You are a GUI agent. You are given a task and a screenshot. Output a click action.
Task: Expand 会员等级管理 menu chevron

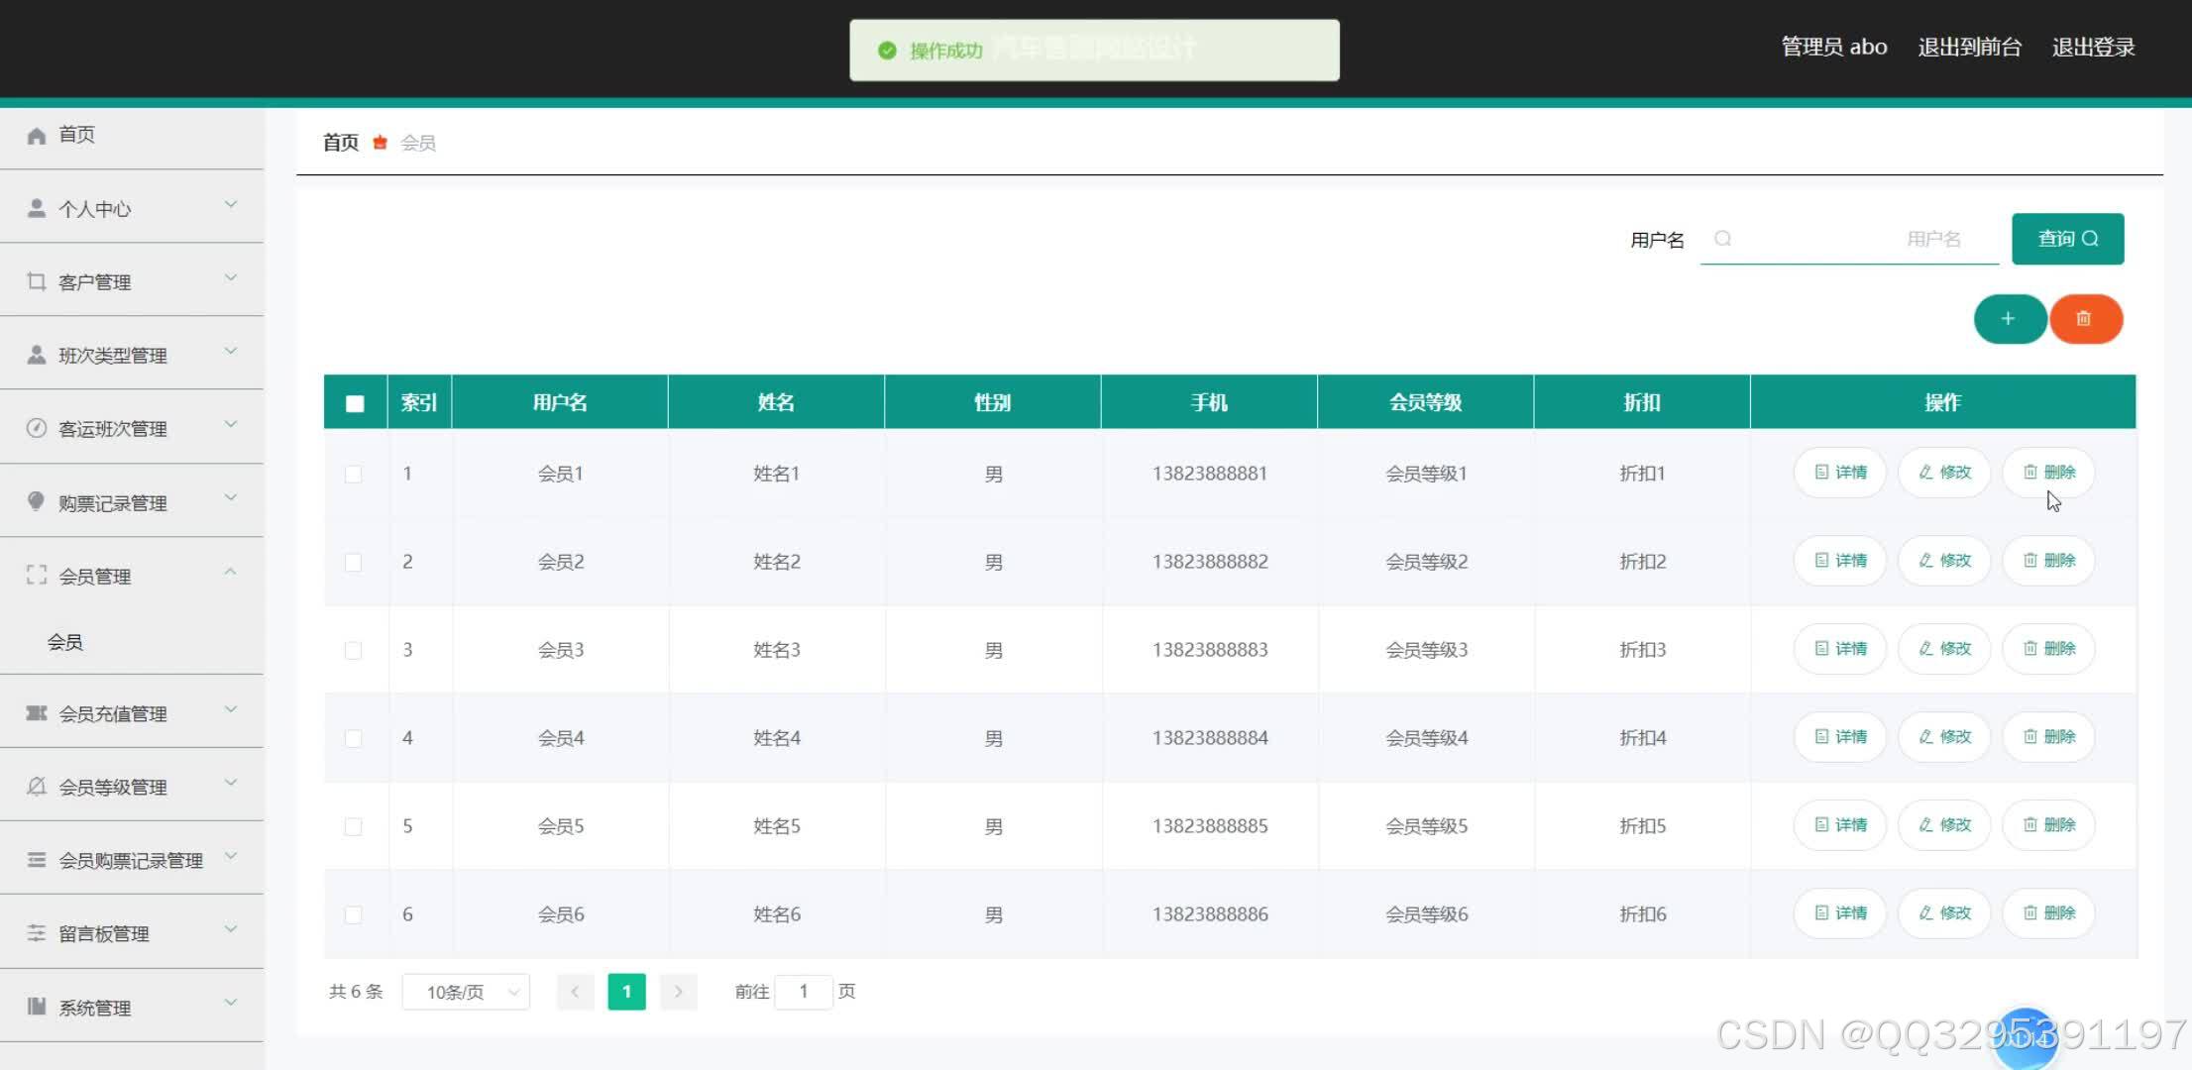pos(231,782)
